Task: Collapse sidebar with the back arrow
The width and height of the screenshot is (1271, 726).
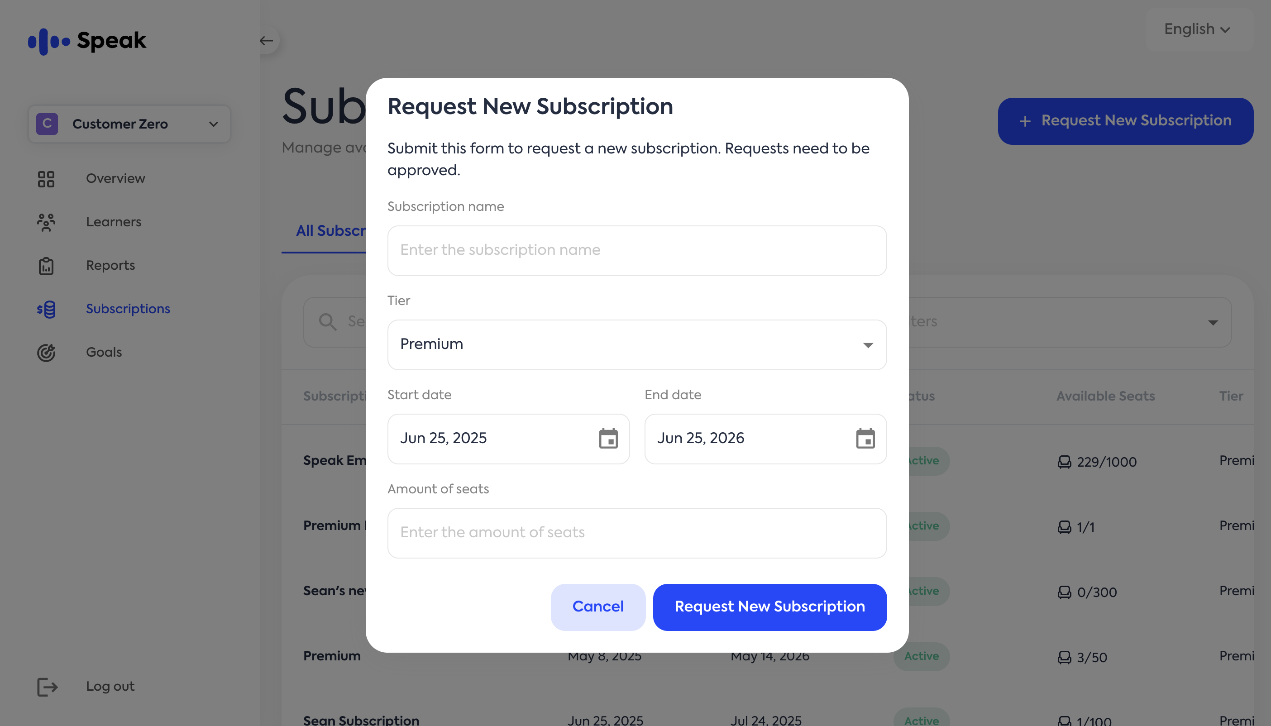Action: (x=266, y=41)
